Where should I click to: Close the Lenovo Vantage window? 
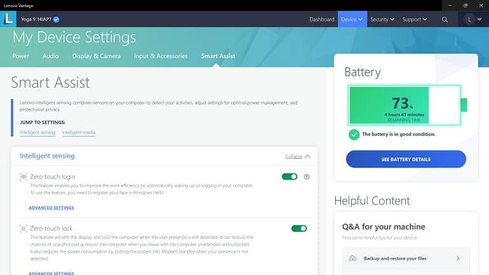click(x=481, y=5)
